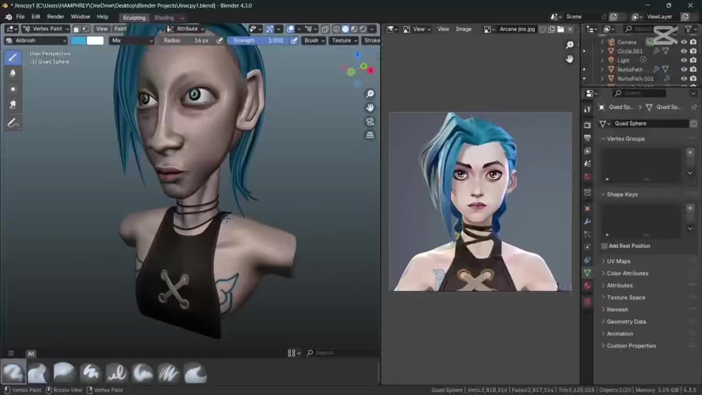Toggle radius pen pressure icon

tap(220, 40)
